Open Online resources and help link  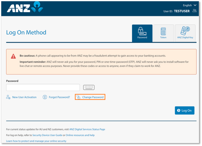(x=80, y=135)
